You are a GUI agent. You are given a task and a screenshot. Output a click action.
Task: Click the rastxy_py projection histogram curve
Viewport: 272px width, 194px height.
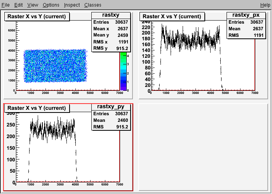[52, 129]
